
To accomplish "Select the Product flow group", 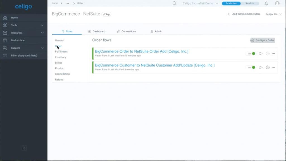I will [x=60, y=68].
